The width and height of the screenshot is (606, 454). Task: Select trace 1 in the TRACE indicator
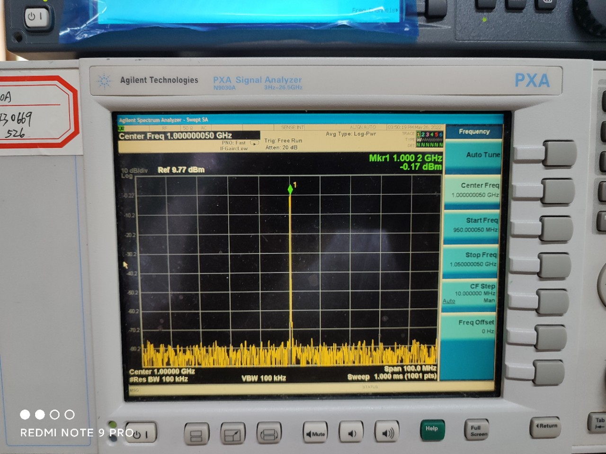tap(419, 134)
